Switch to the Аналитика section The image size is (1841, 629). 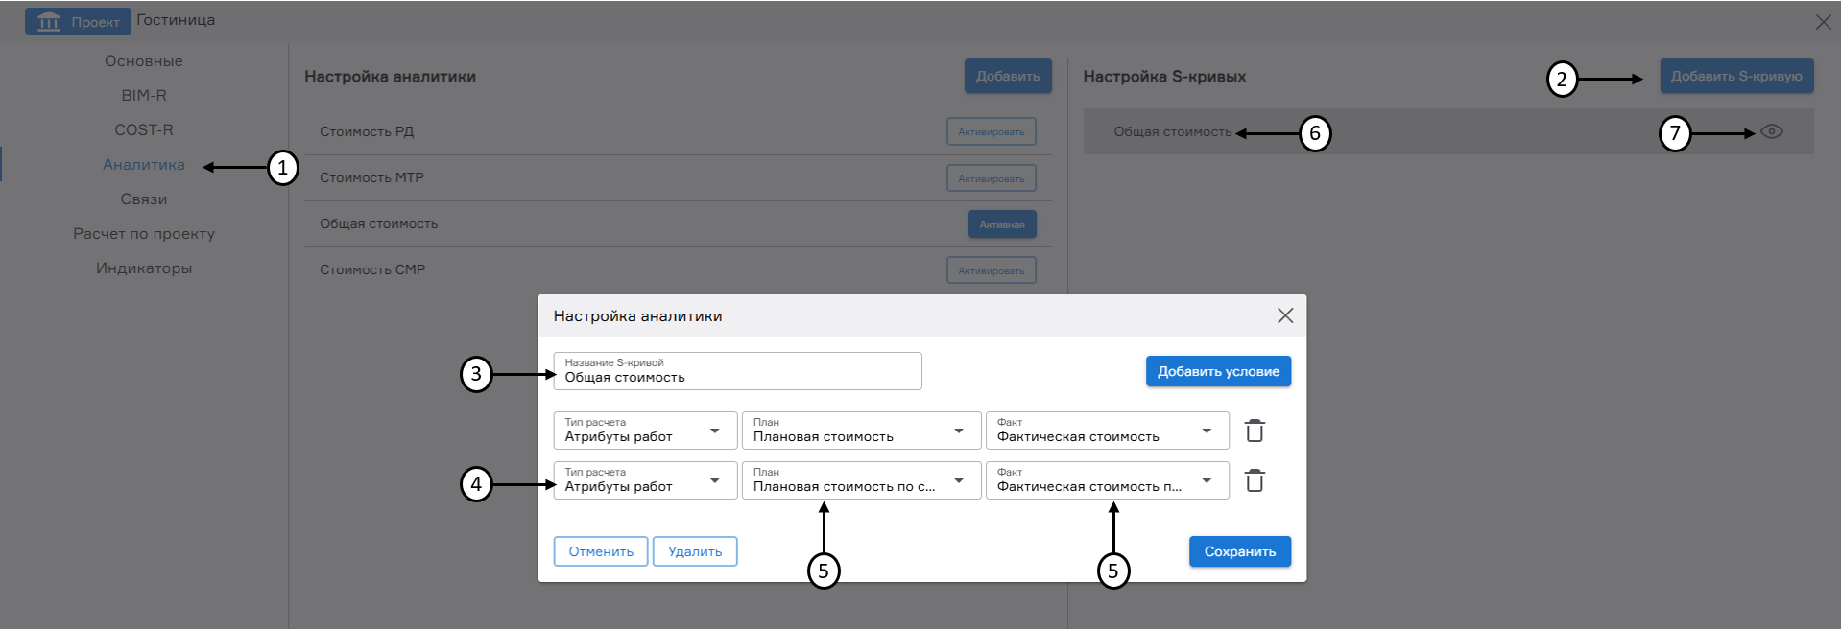coord(144,165)
